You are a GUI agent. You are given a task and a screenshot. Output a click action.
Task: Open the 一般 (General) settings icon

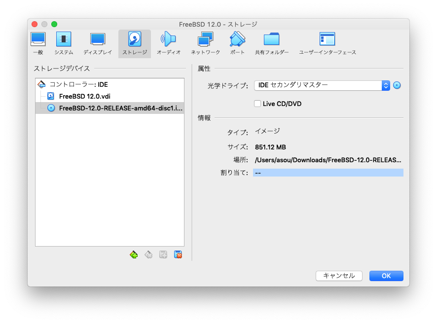pyautogui.click(x=38, y=43)
